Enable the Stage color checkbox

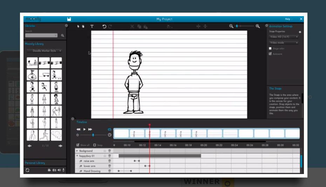point(270,48)
